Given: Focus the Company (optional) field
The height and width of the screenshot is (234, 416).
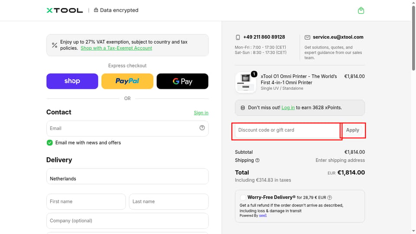Looking at the screenshot, I should (127, 221).
